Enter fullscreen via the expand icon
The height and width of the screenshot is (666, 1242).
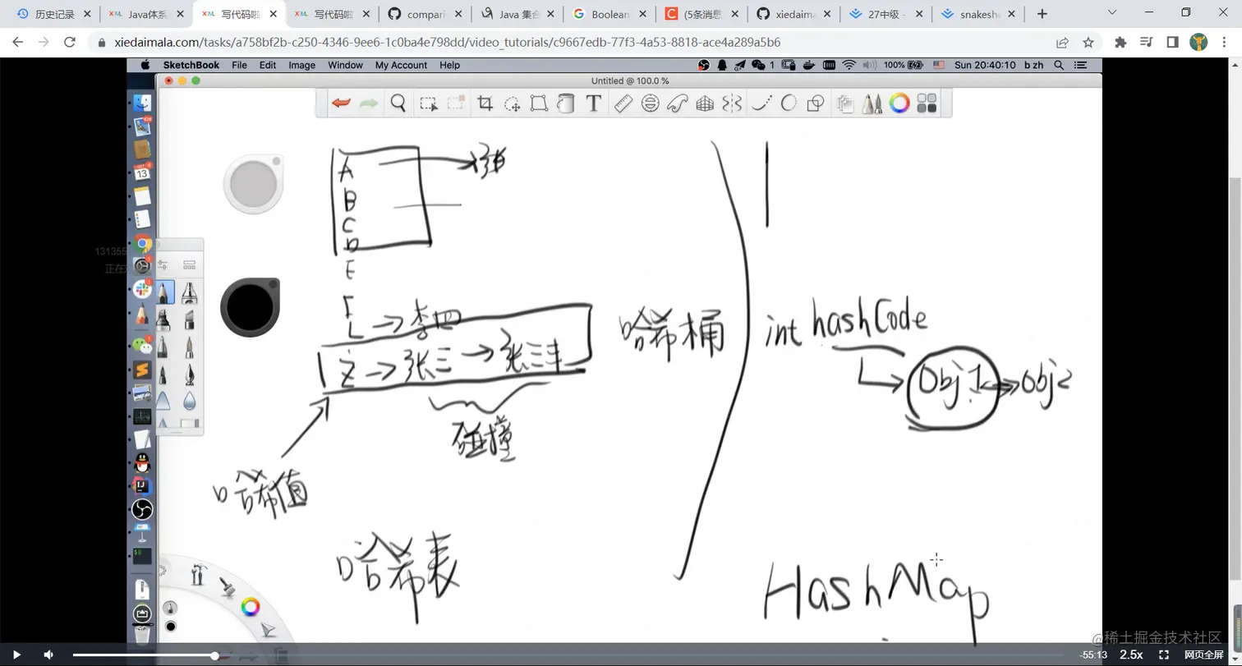click(x=1163, y=655)
